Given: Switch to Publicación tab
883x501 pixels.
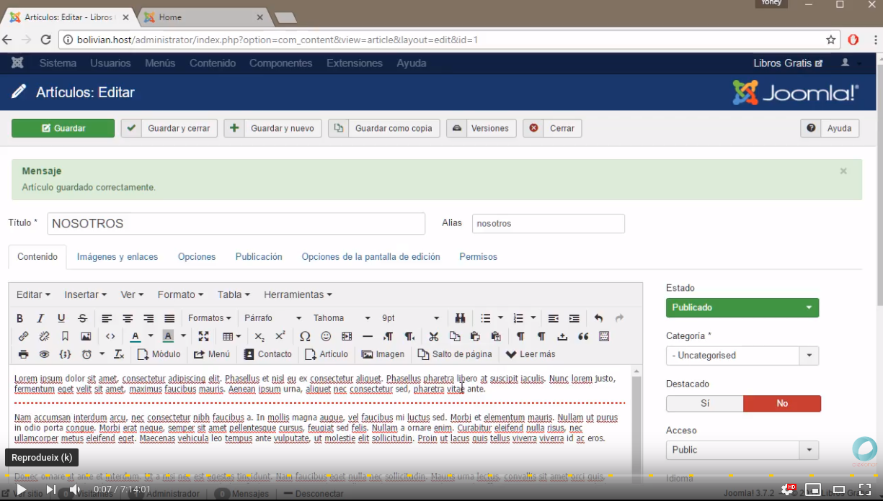Looking at the screenshot, I should pyautogui.click(x=259, y=257).
